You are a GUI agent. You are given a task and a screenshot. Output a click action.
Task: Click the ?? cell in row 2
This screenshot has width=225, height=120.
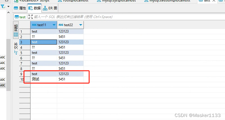(44, 37)
